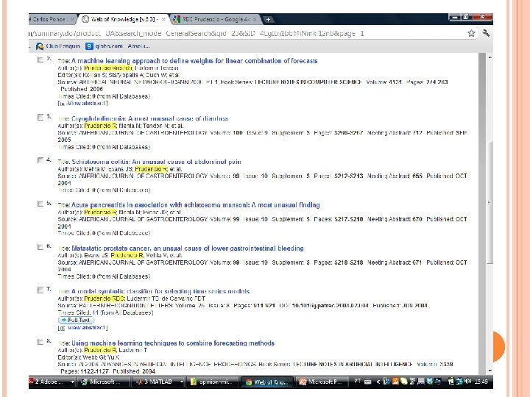This screenshot has height=397, width=530.
Task: Bookmark page with the star icon
Action: coord(471,33)
